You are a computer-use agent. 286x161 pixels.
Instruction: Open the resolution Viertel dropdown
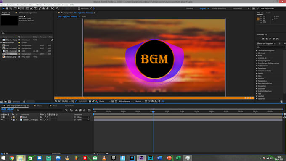(105, 101)
